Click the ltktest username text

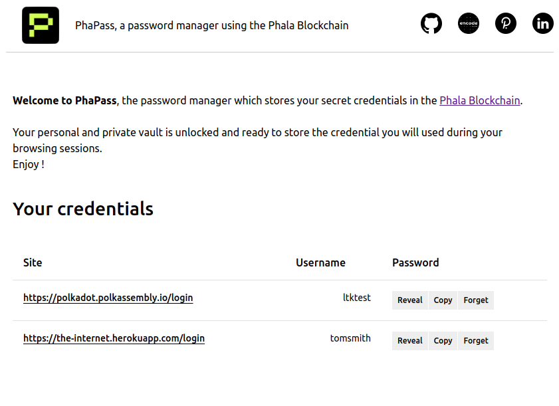tap(356, 298)
